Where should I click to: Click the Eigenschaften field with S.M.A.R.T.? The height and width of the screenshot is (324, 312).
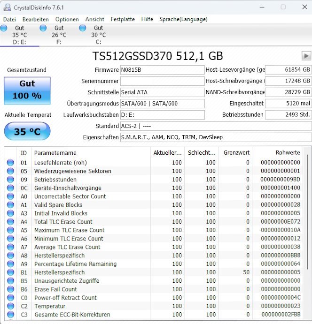tap(216, 137)
